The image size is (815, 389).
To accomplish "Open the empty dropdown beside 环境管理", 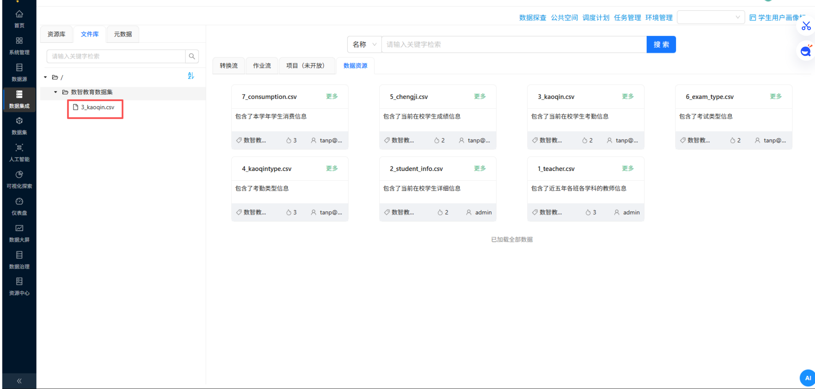I will tap(711, 17).
